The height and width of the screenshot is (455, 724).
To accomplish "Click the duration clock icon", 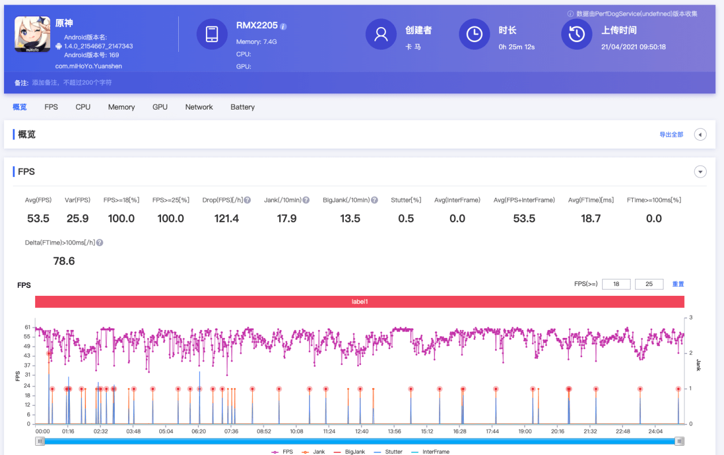I will (x=474, y=34).
